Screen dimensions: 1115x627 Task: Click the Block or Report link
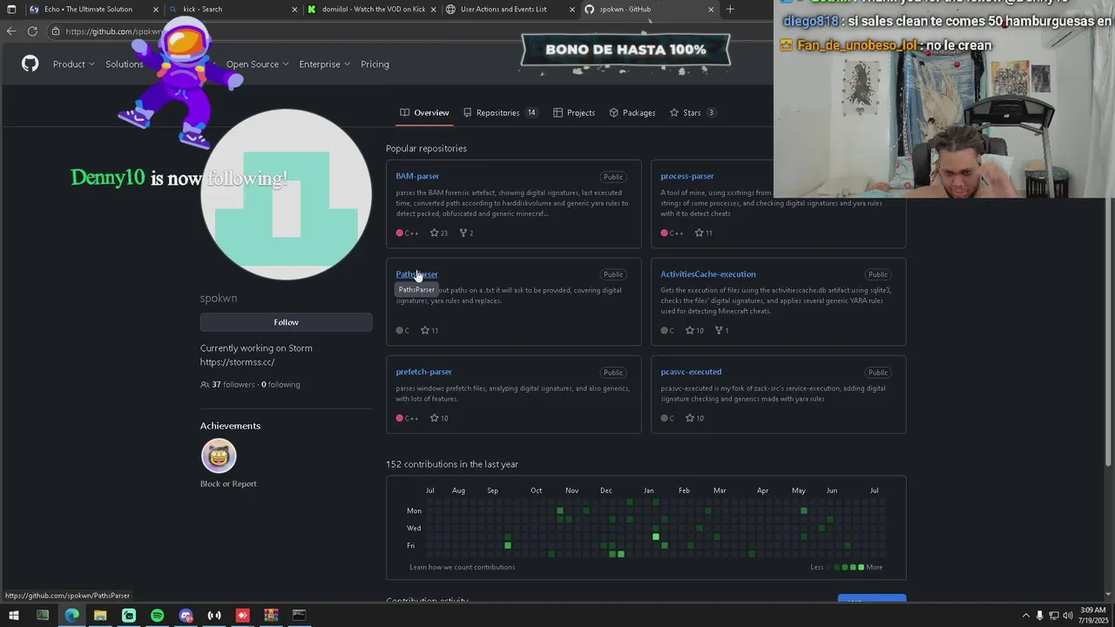[x=228, y=484]
